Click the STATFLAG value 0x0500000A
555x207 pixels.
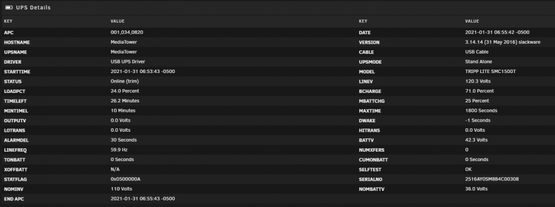pyautogui.click(x=125, y=179)
